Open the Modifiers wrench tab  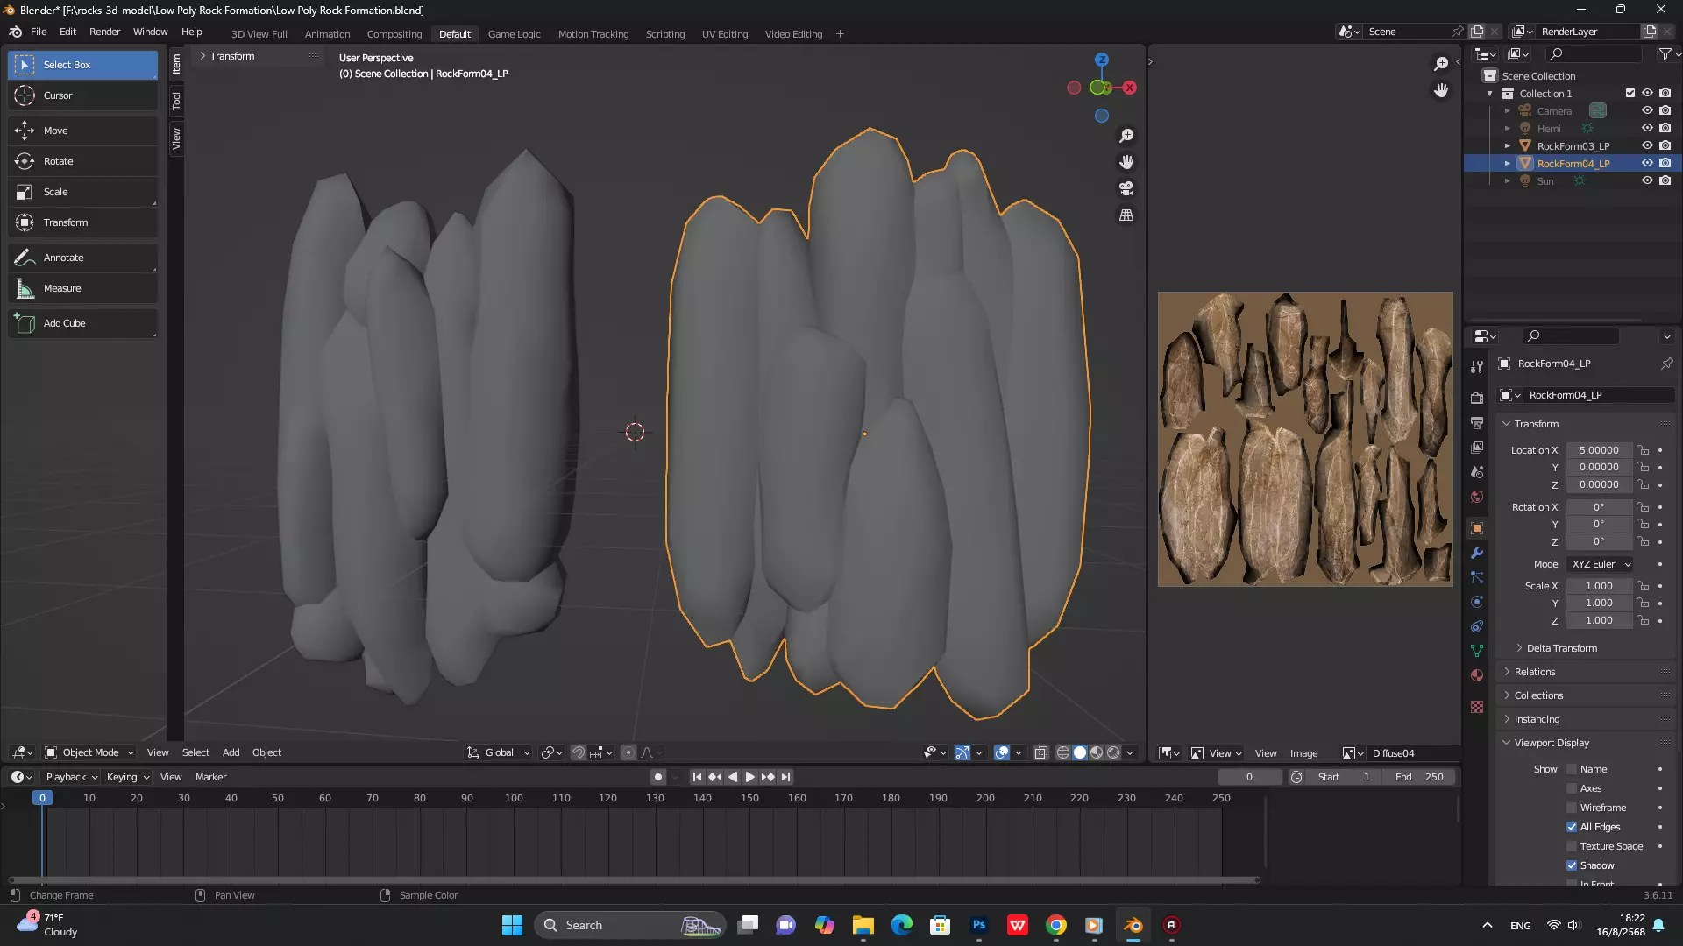tap(1477, 553)
